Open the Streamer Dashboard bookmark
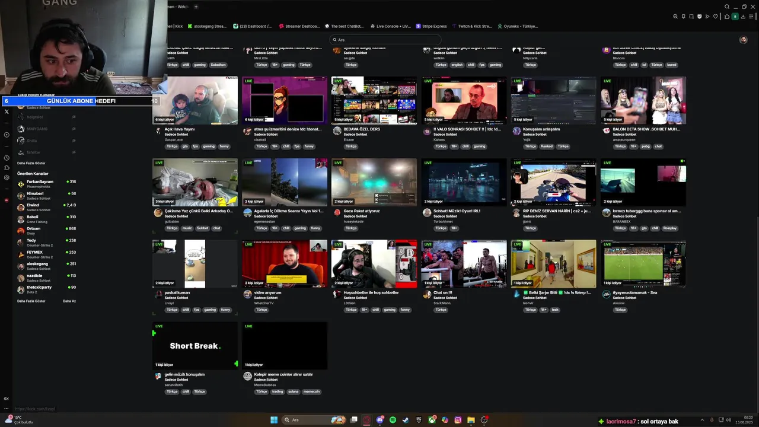Viewport: 759px width, 427px height. click(299, 26)
